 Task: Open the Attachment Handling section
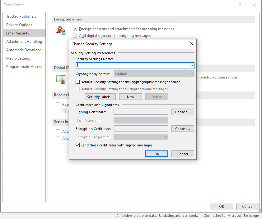point(24,42)
